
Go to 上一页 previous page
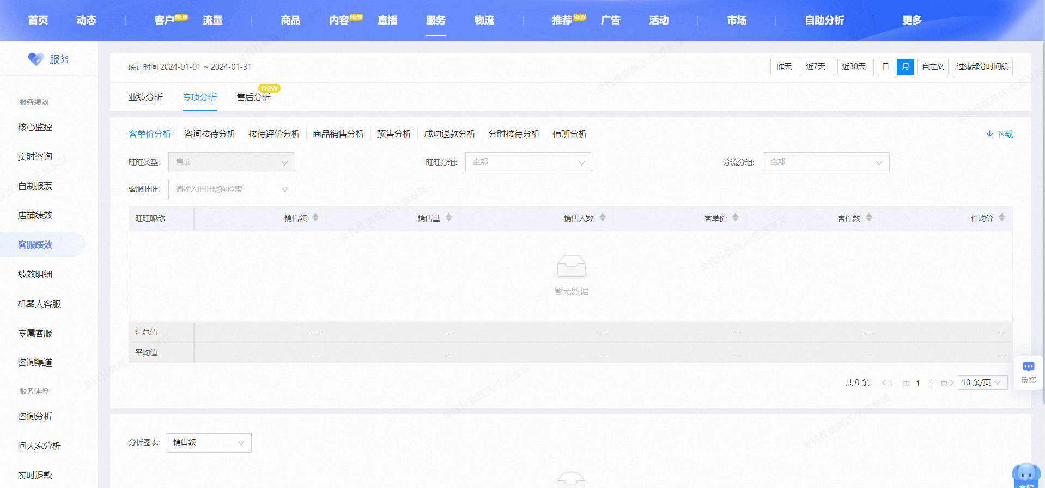pyautogui.click(x=896, y=383)
